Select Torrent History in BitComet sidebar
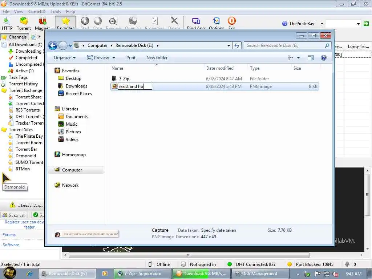The height and width of the screenshot is (279, 372). (x=23, y=84)
